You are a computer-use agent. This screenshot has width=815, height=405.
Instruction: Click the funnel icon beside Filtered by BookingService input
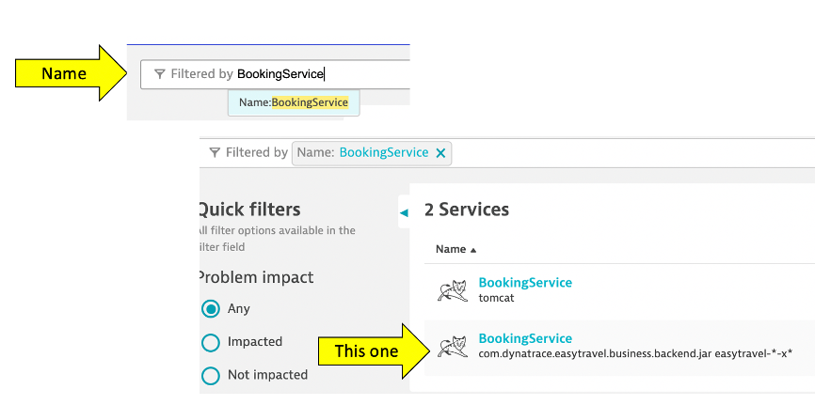click(x=160, y=75)
